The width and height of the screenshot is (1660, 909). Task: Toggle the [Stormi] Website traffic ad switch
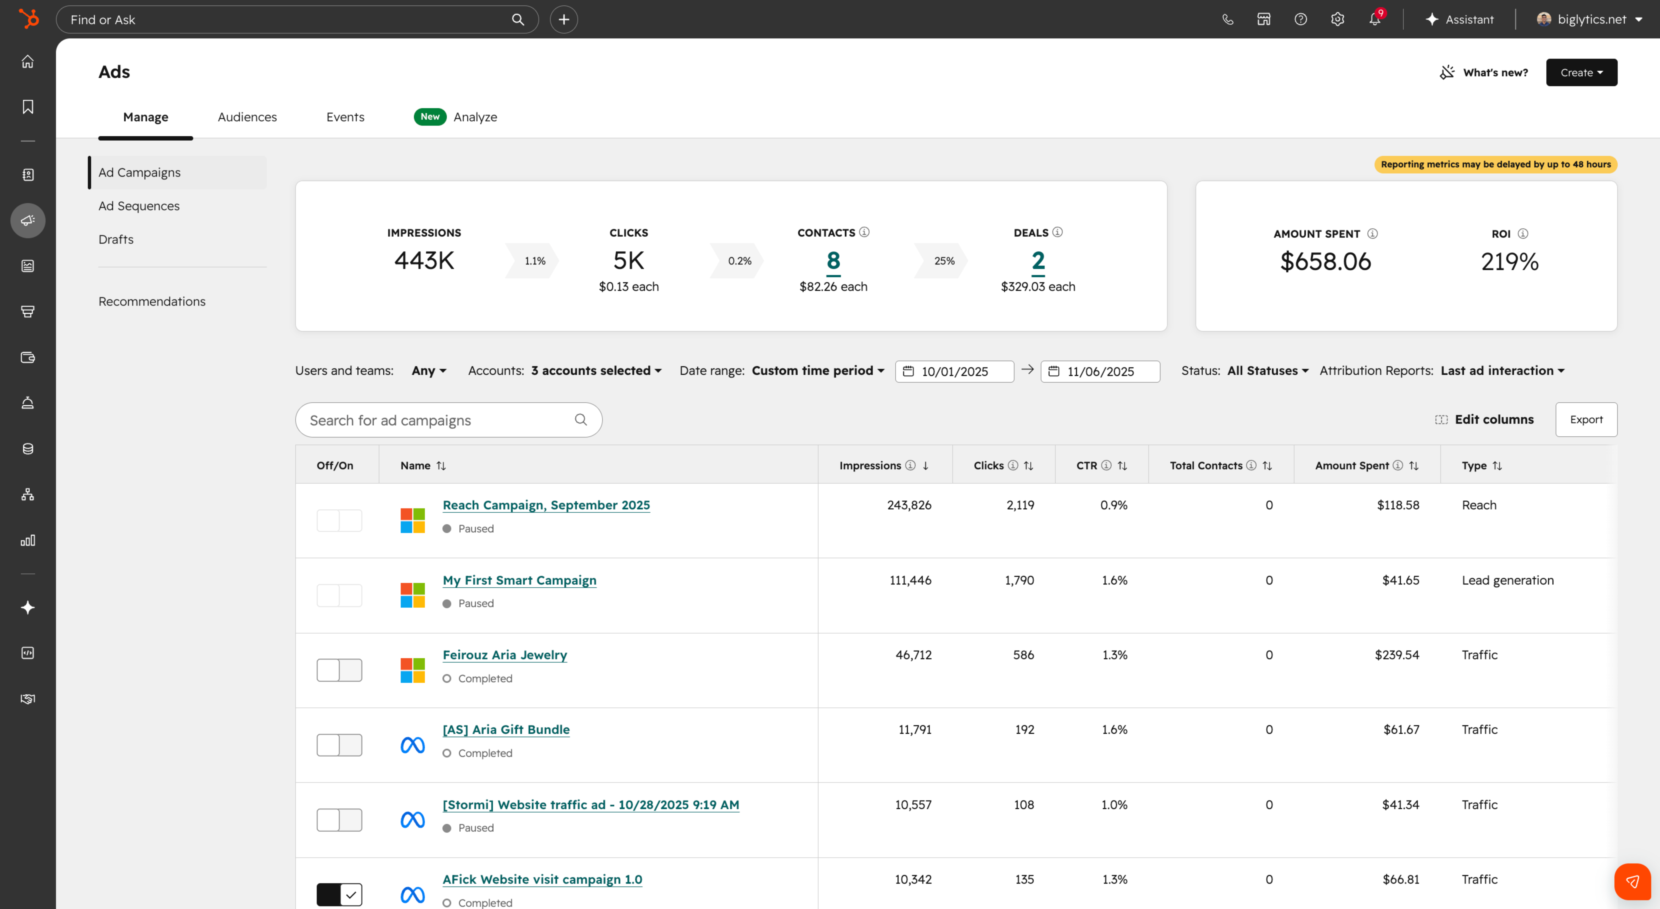pyautogui.click(x=339, y=820)
